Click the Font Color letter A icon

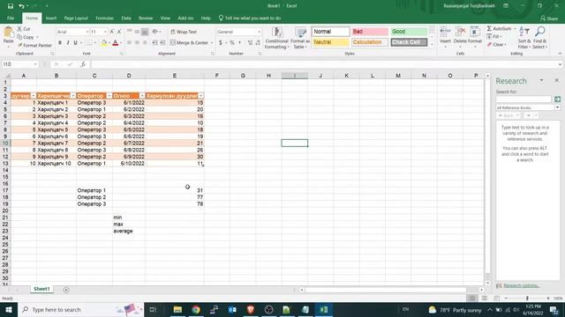[116, 43]
